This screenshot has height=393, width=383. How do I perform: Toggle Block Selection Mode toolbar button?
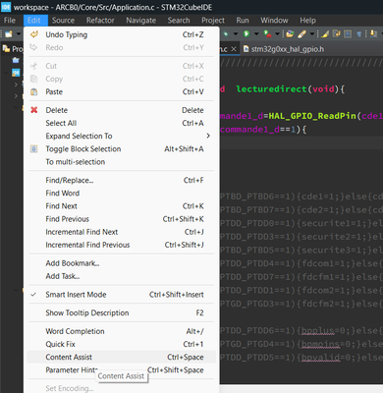(348, 33)
